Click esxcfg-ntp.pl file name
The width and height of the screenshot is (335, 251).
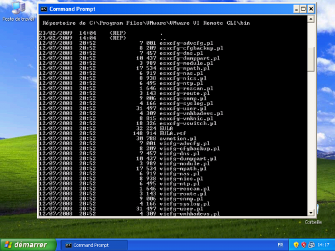182,83
